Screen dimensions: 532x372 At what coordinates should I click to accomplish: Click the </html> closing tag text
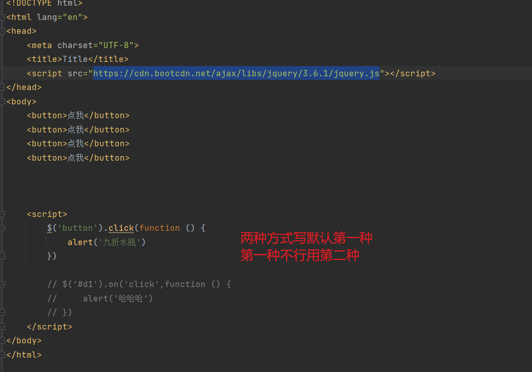(24, 355)
